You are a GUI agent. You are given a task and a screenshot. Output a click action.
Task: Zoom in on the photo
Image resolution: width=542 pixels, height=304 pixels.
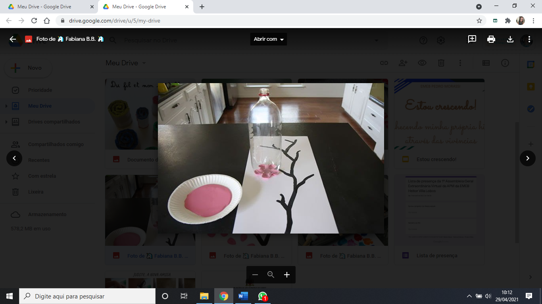[287, 275]
